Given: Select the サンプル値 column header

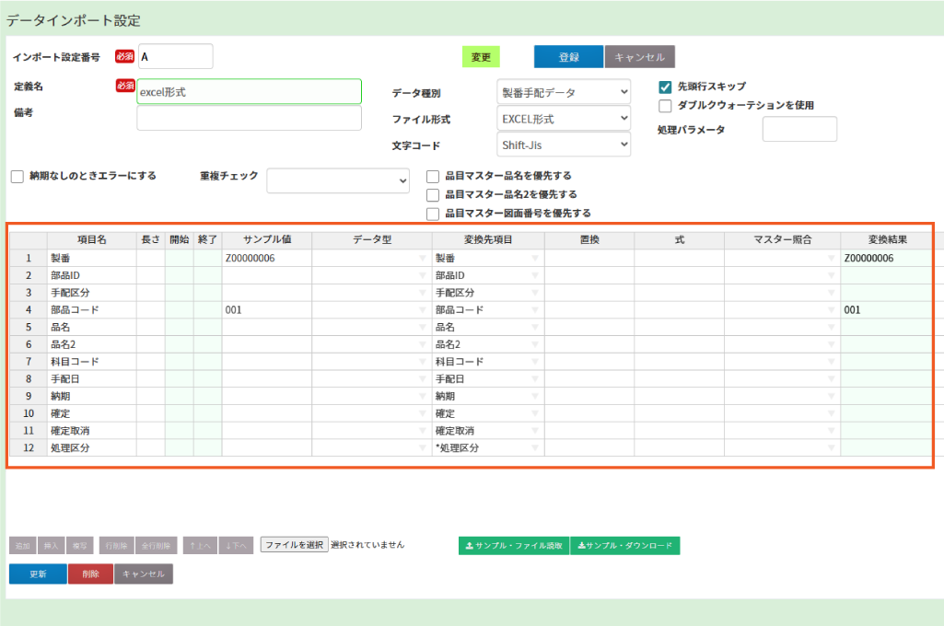Looking at the screenshot, I should coord(266,239).
